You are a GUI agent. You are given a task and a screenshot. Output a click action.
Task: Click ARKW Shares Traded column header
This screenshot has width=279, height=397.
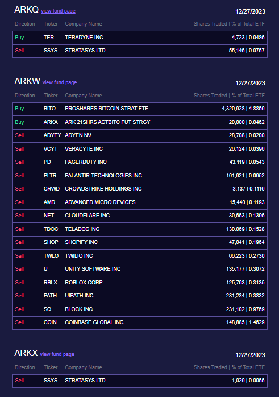tap(229, 96)
